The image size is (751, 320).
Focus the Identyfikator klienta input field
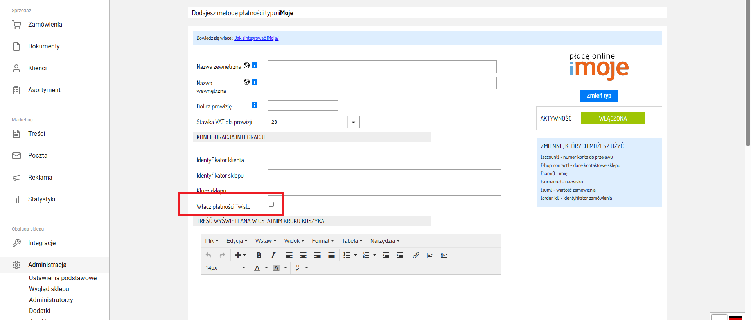coord(384,159)
